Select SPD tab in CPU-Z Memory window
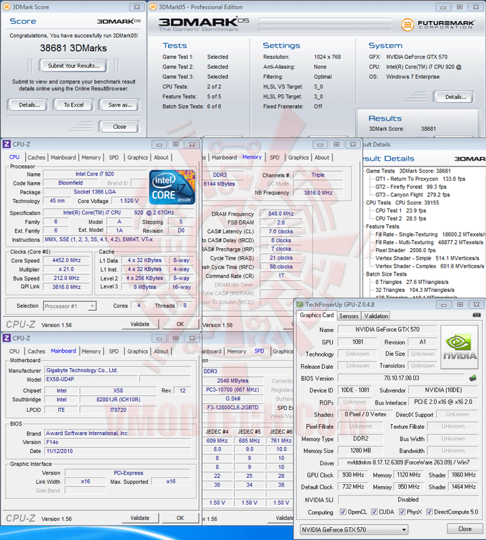Viewport: 486px width, 540px height. (x=275, y=157)
